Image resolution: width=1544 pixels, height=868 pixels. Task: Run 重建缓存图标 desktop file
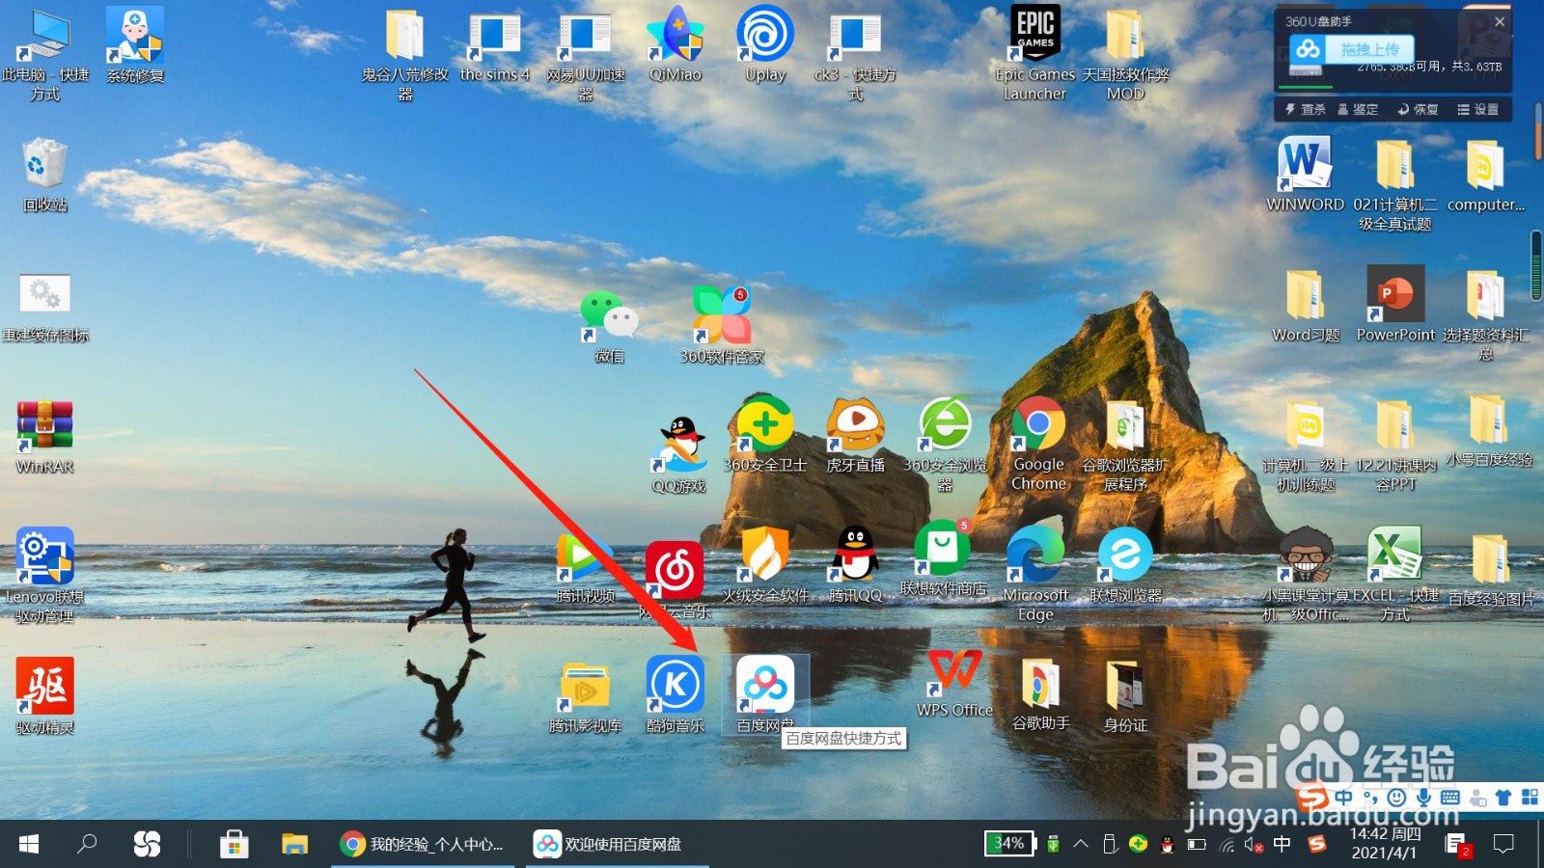(45, 309)
